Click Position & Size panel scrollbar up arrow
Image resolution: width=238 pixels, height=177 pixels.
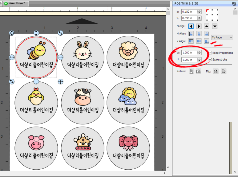[x=235, y=9]
